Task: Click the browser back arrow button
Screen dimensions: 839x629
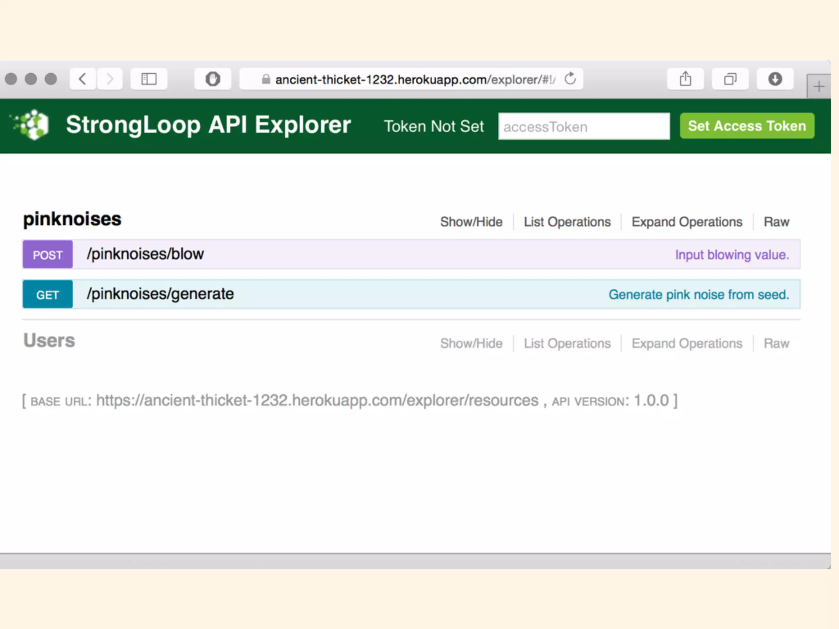Action: click(83, 79)
